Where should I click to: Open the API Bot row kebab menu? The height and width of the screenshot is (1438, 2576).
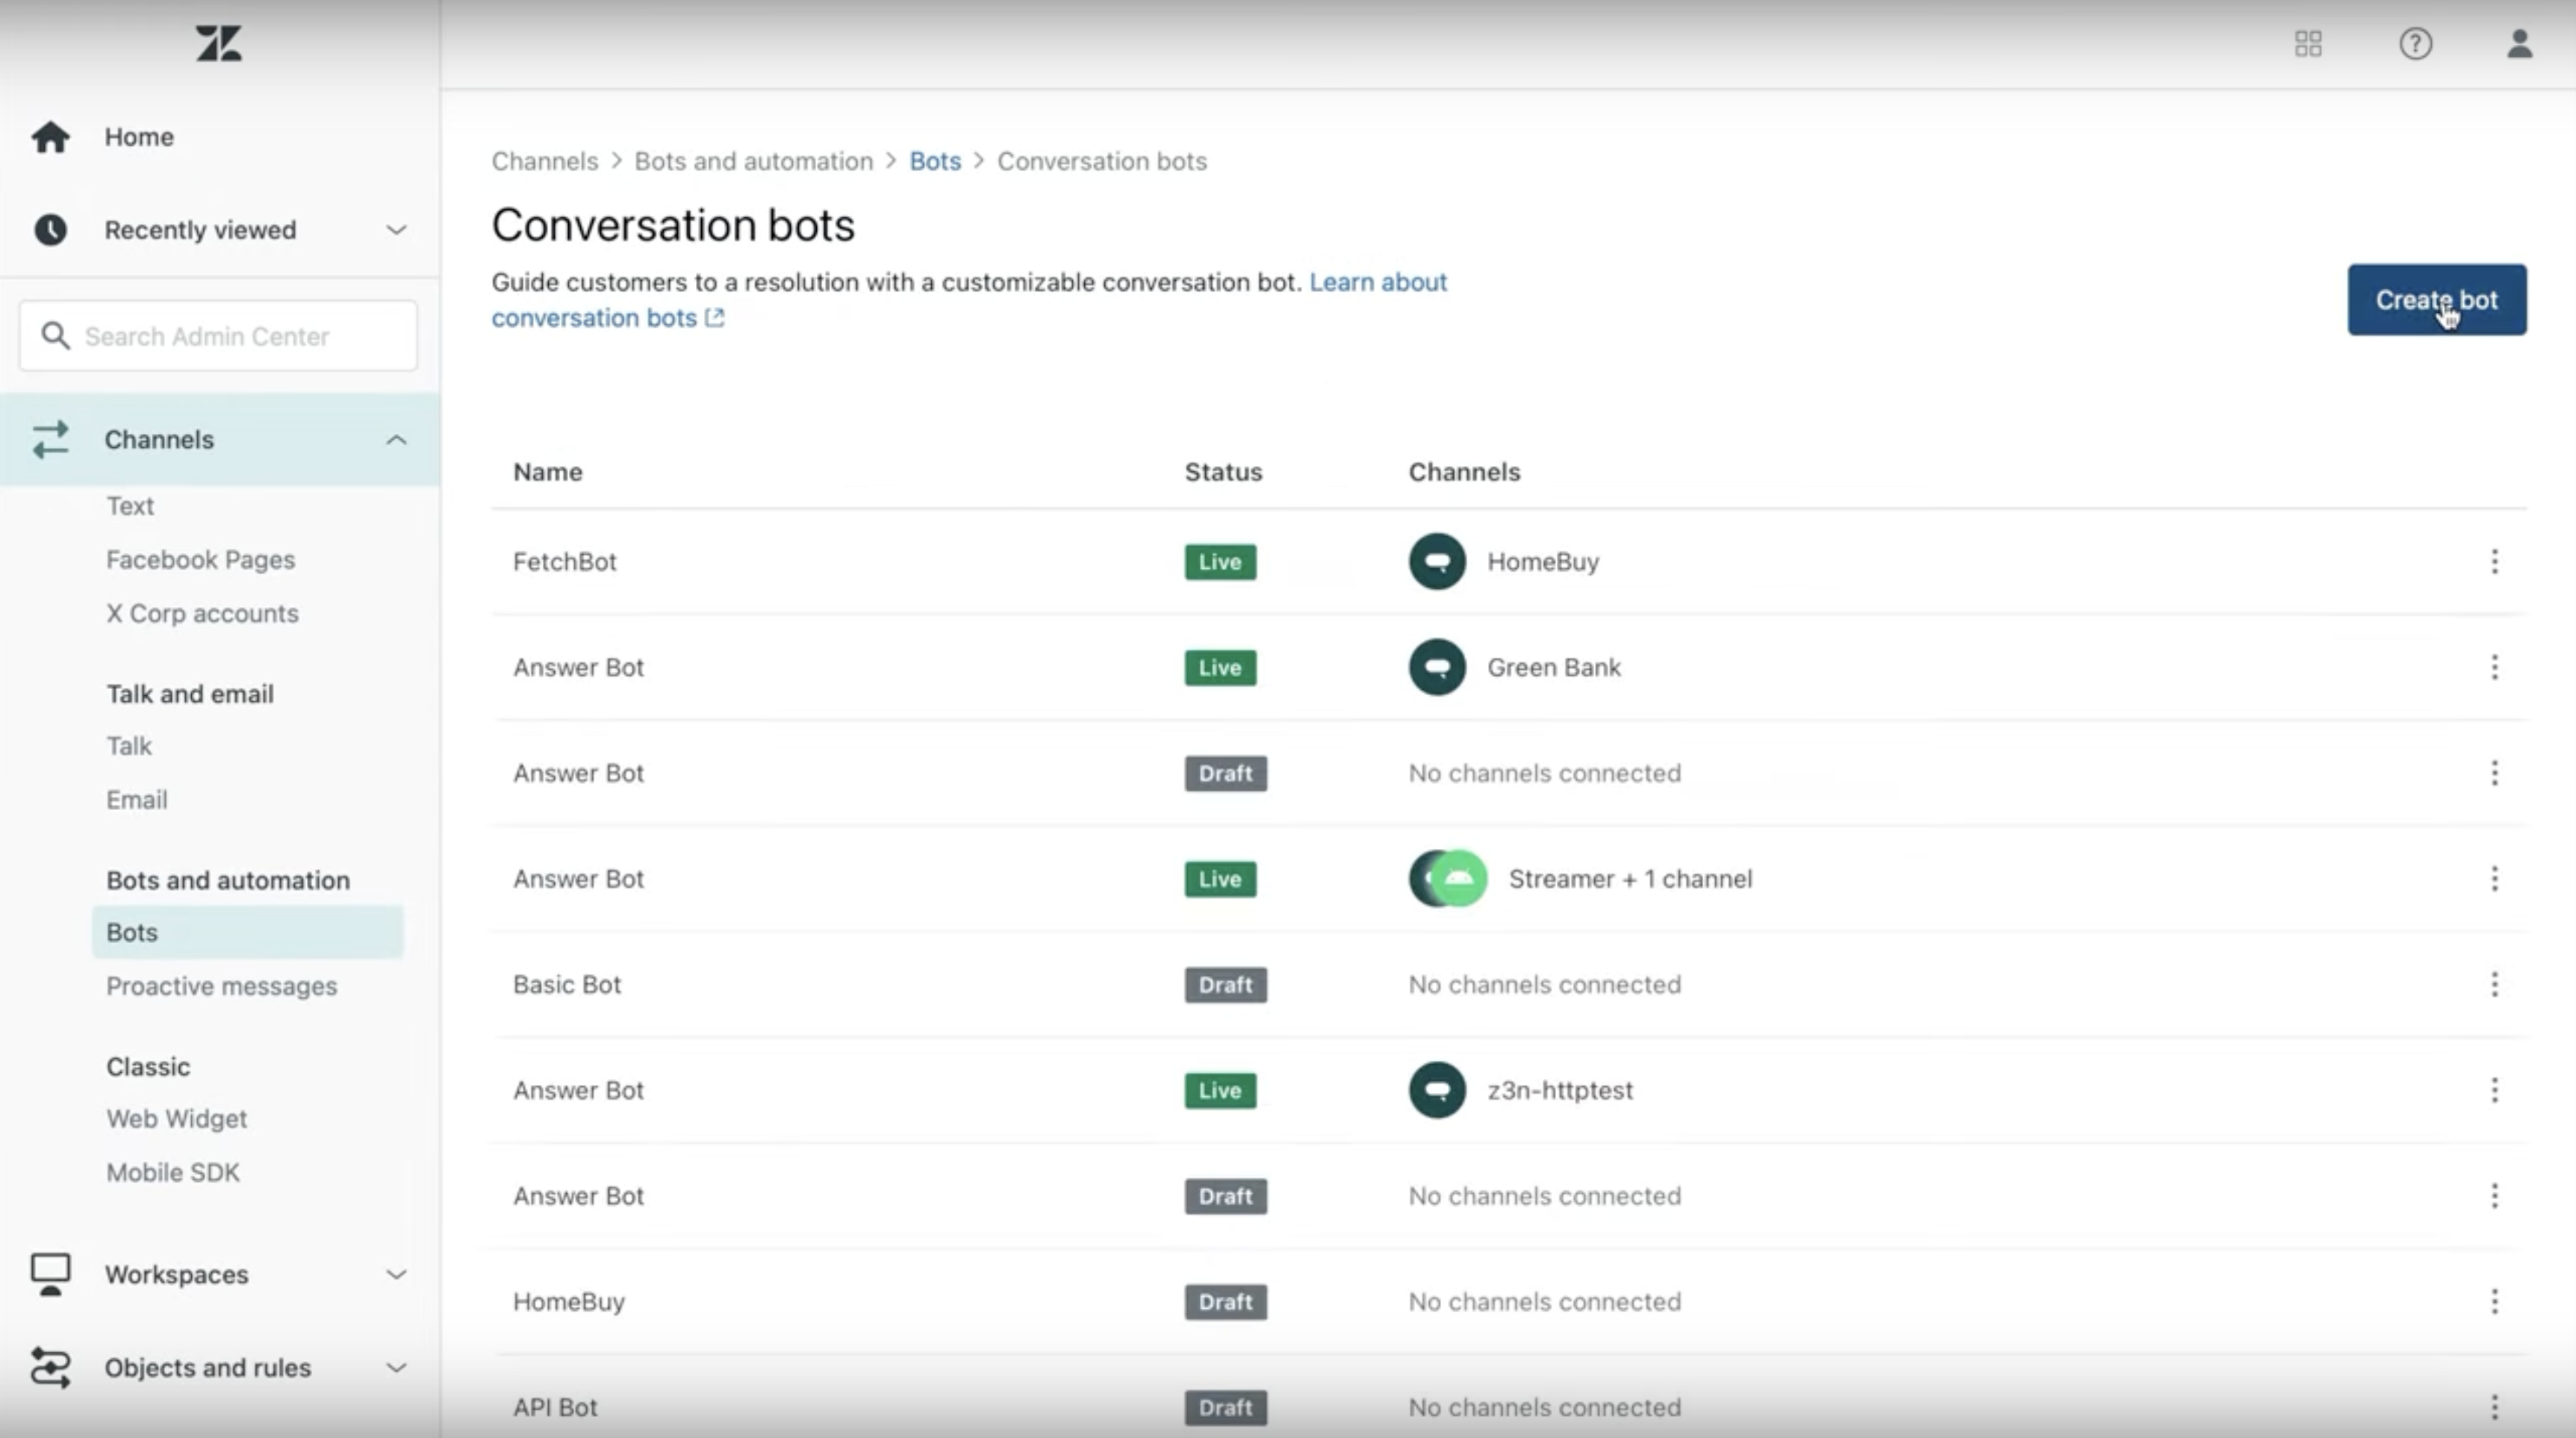tap(2494, 1407)
